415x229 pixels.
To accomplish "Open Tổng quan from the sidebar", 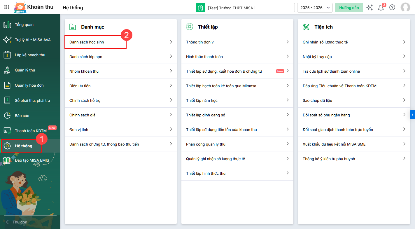I will (24, 25).
